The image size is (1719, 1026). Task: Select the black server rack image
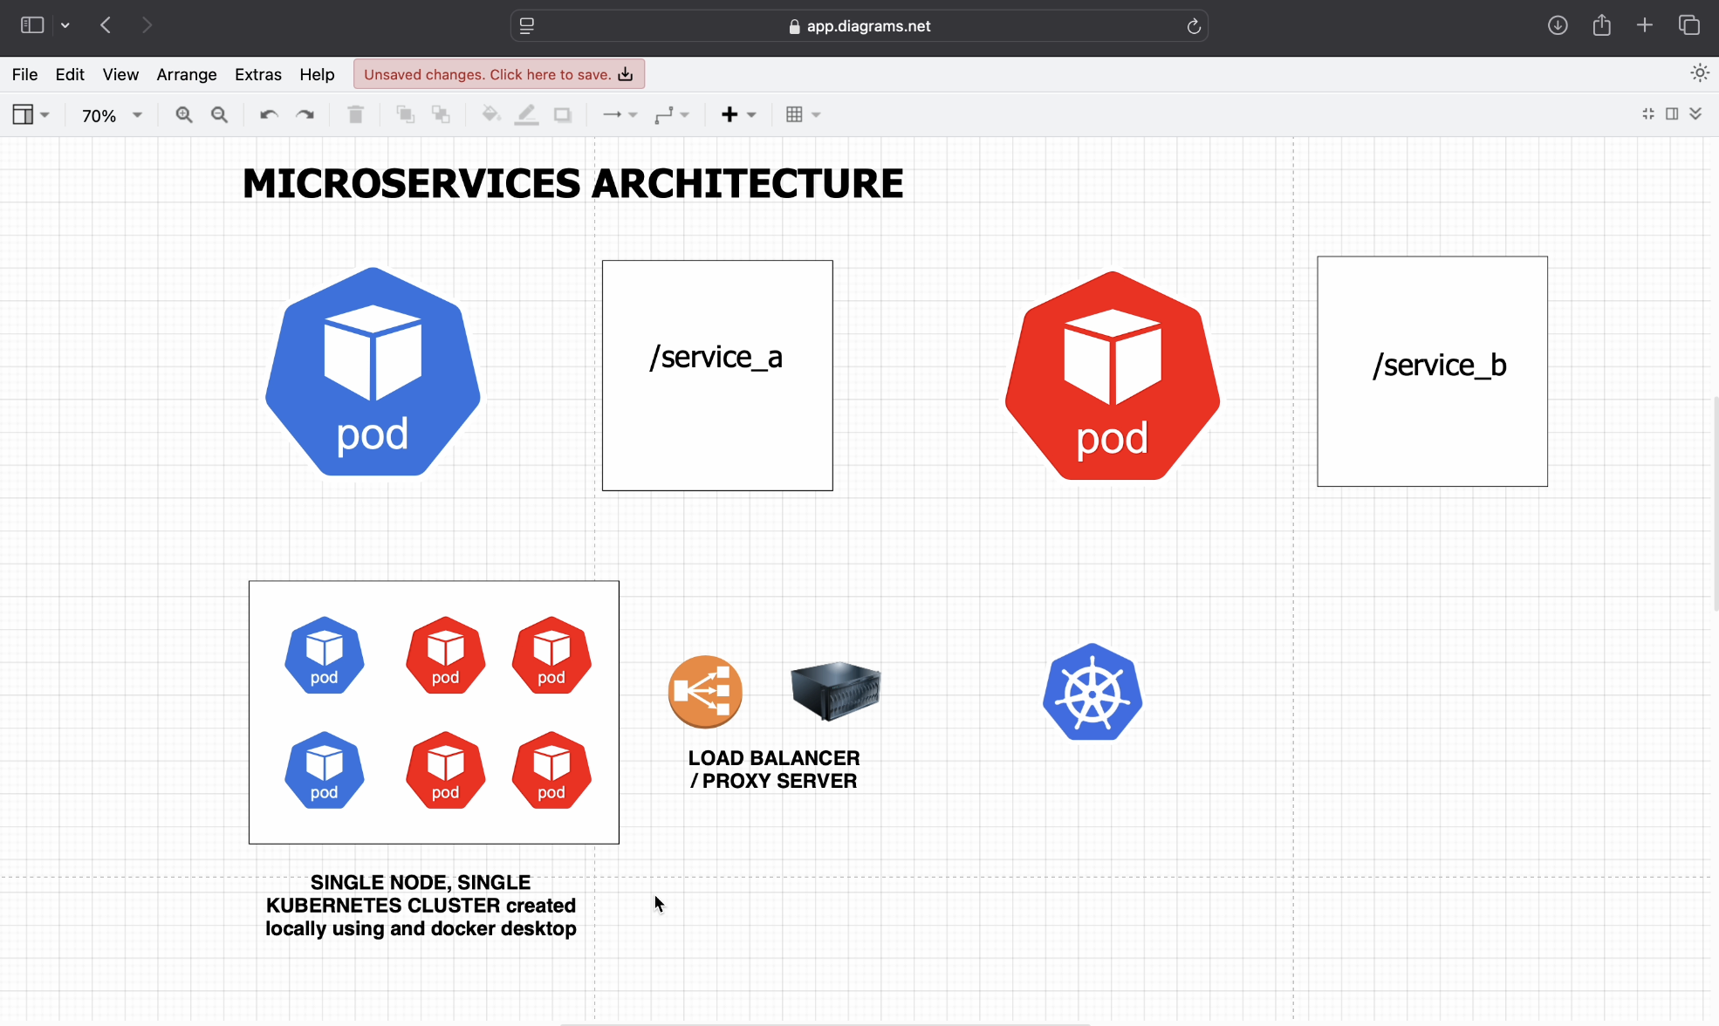836,691
